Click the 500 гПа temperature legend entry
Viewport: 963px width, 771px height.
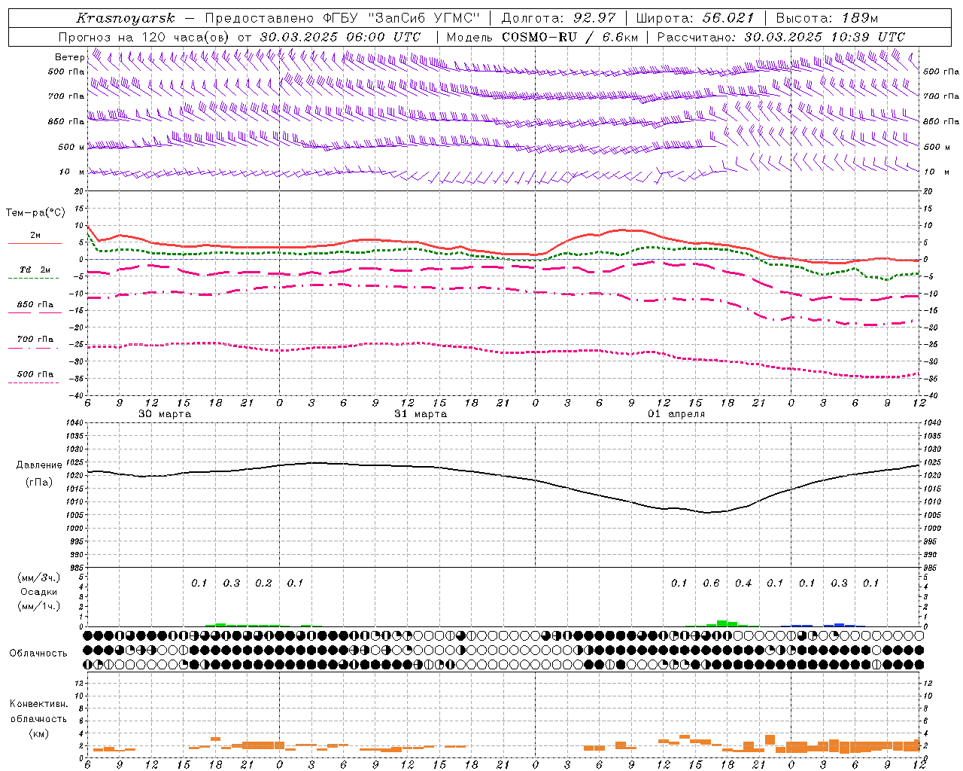click(x=35, y=374)
